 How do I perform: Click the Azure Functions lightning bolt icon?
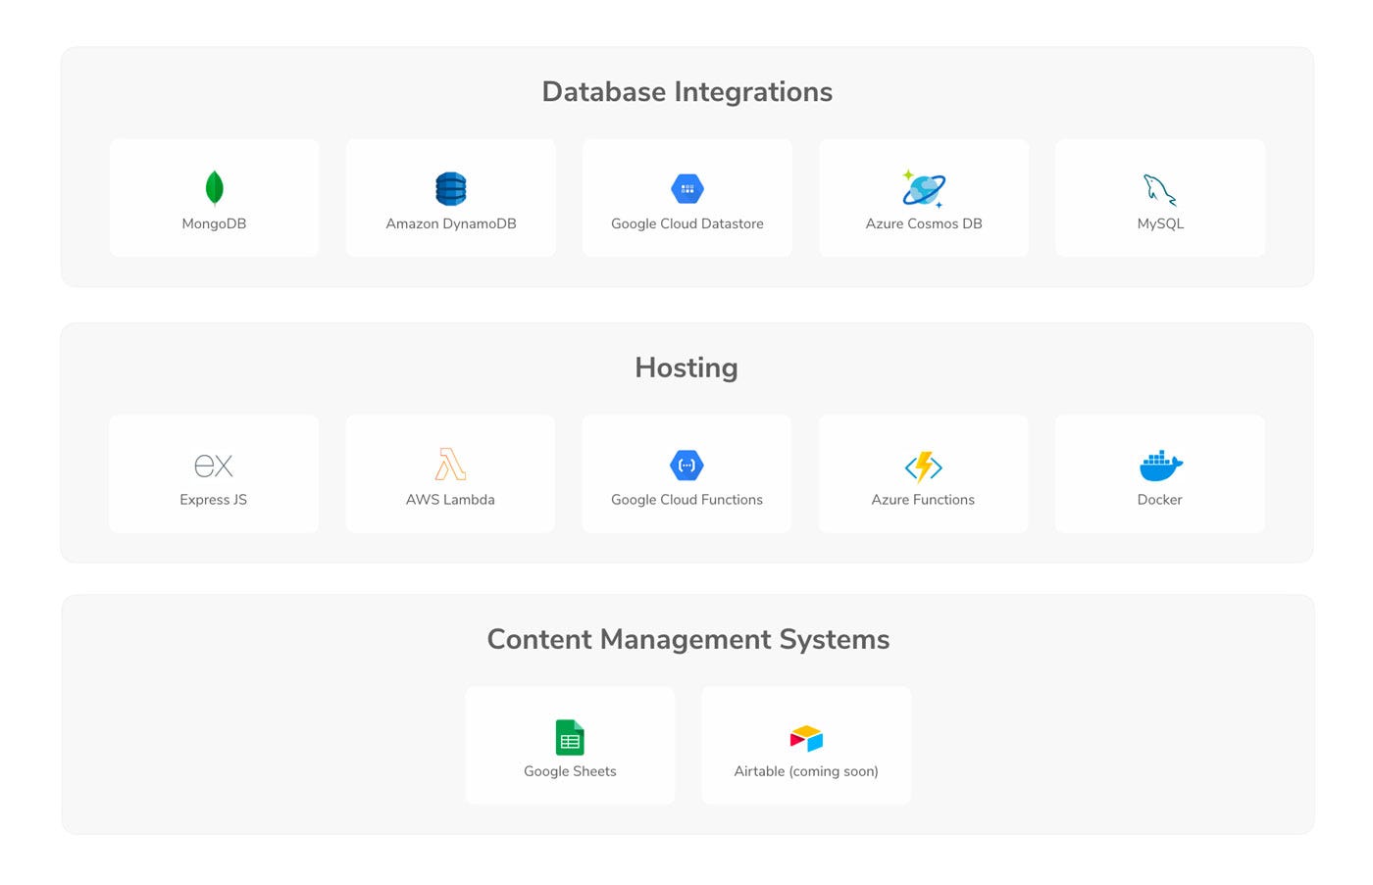(923, 467)
